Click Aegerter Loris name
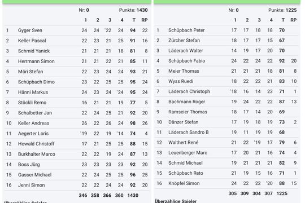The height and width of the screenshot is (203, 305). click(x=33, y=134)
